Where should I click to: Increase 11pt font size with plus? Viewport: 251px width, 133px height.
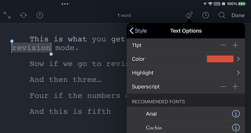tap(235, 45)
